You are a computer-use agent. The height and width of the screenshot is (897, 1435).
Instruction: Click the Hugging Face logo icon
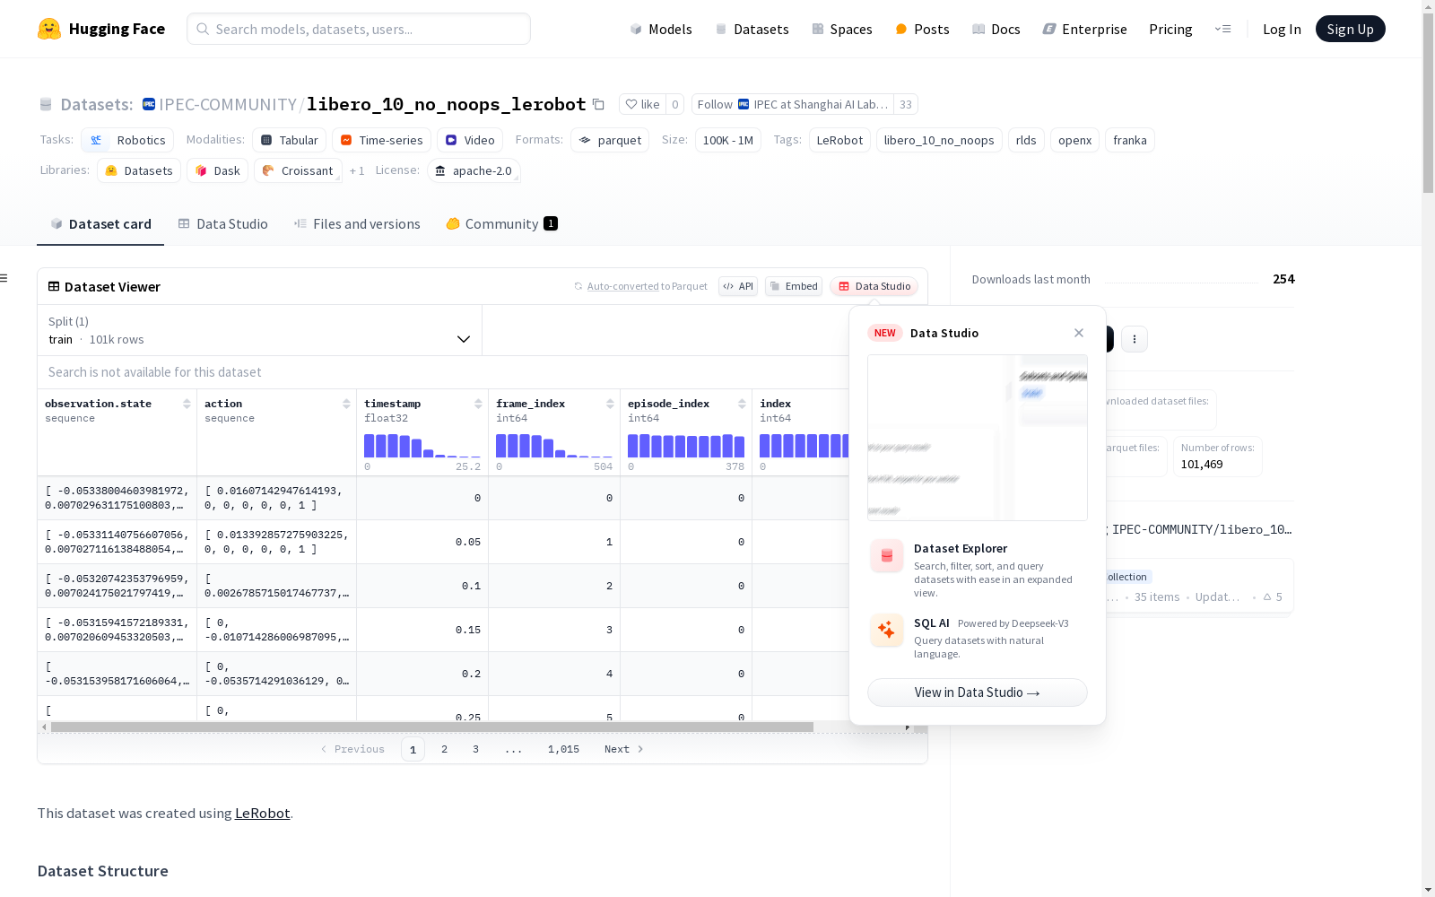49,29
